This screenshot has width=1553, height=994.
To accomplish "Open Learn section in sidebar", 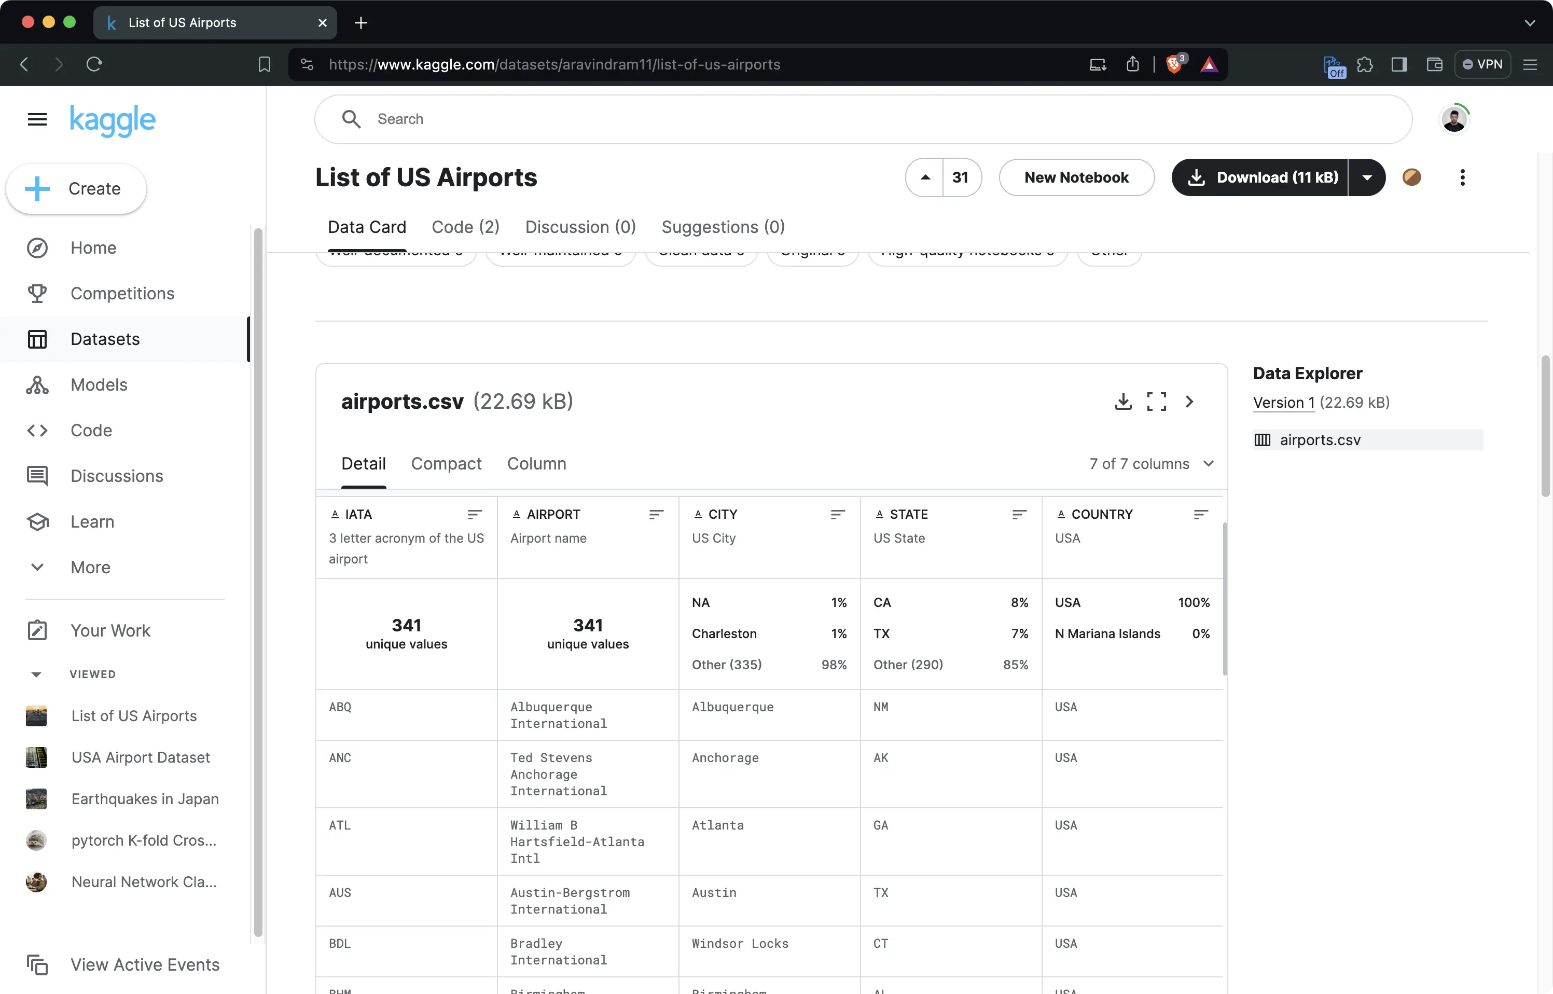I will coord(125,521).
